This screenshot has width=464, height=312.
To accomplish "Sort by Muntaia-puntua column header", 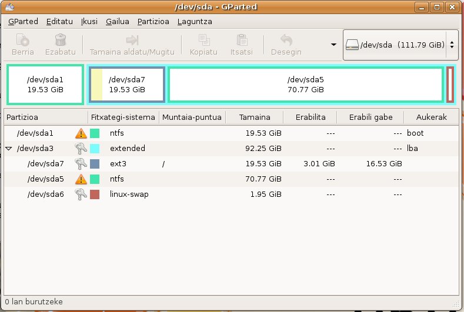I will (192, 118).
